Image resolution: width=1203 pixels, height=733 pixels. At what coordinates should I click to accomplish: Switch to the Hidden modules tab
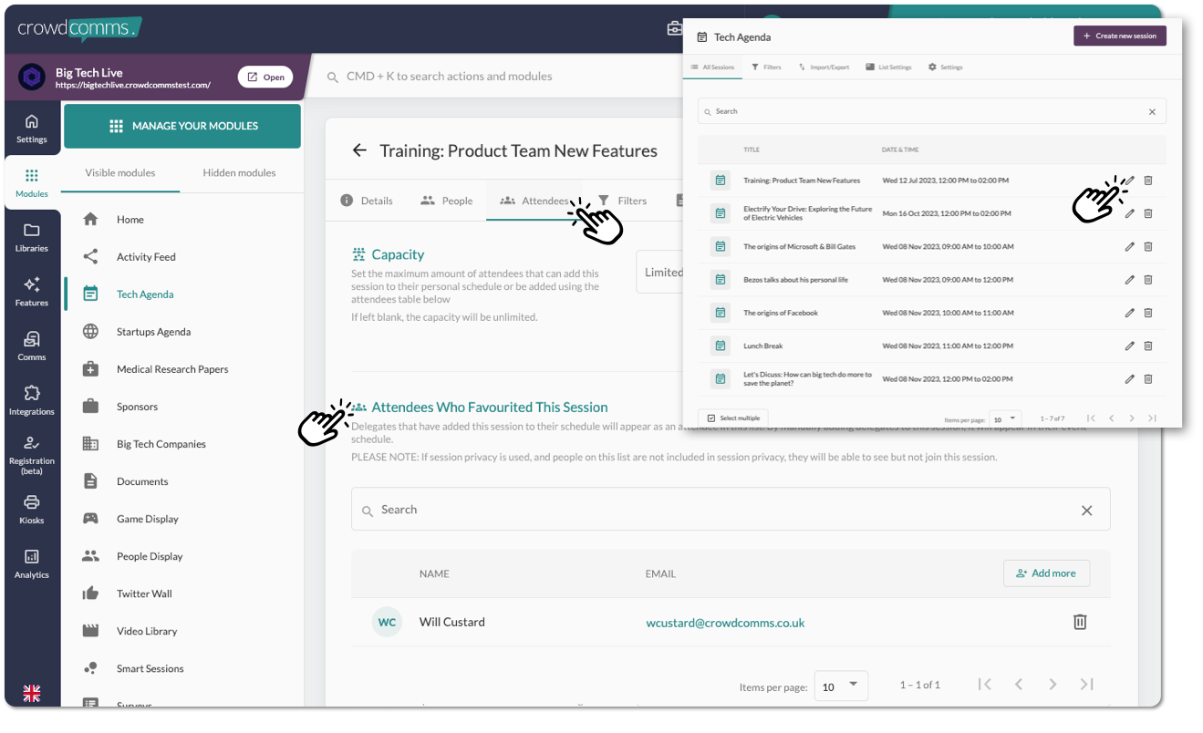[239, 172]
